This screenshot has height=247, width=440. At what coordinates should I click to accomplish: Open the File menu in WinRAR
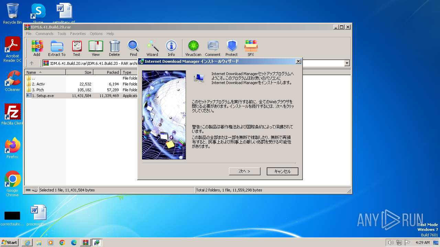coord(29,34)
